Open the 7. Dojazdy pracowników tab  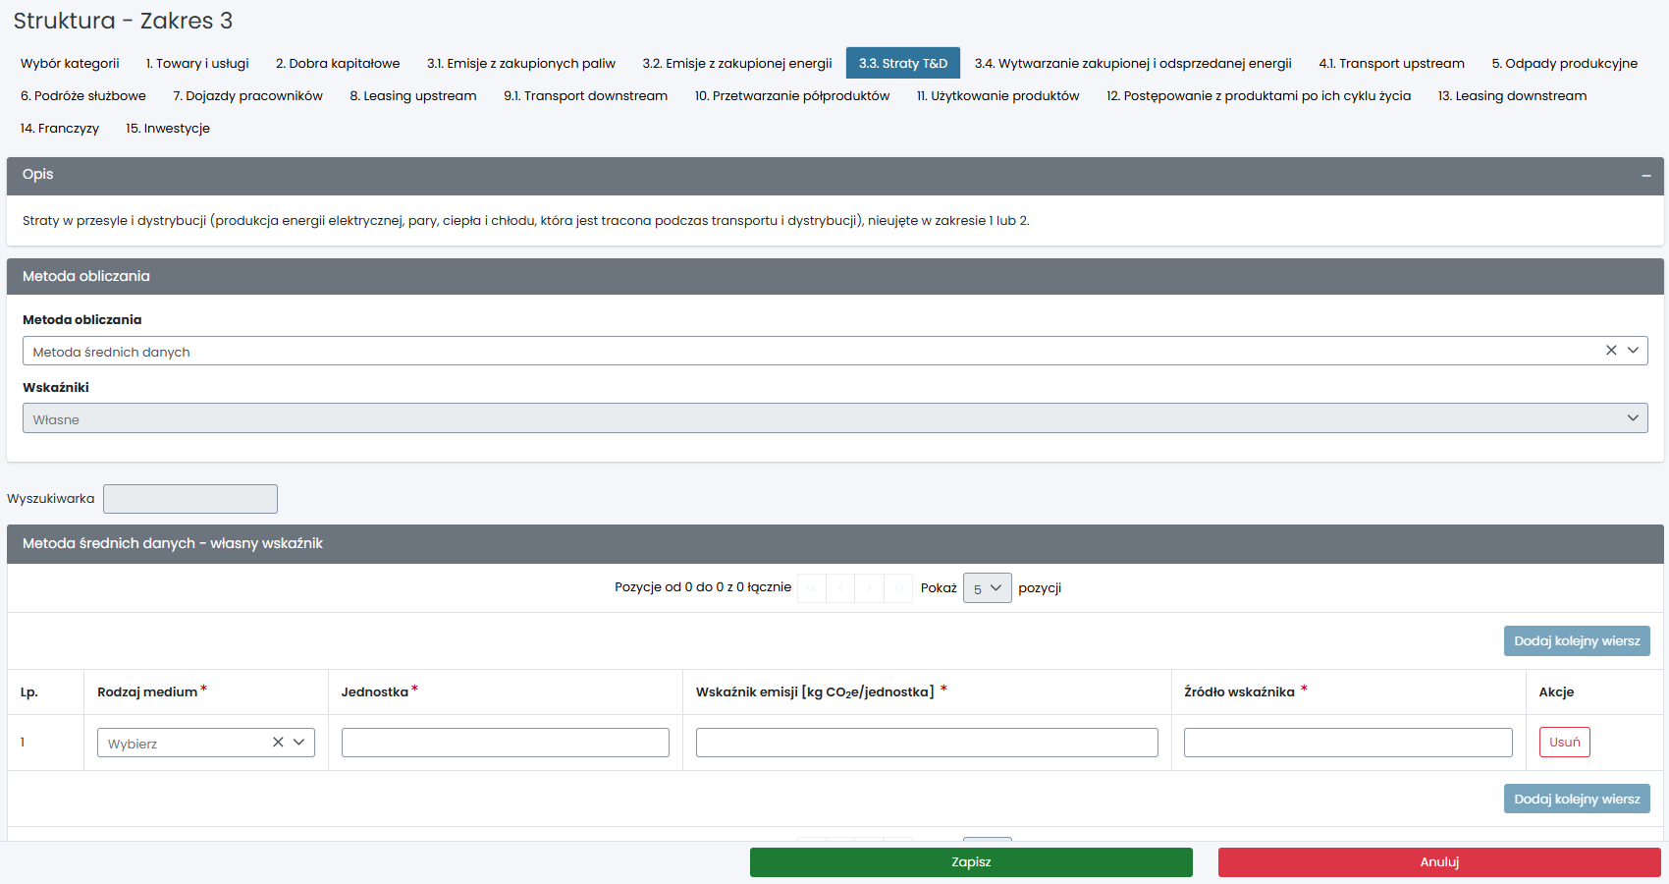point(247,96)
